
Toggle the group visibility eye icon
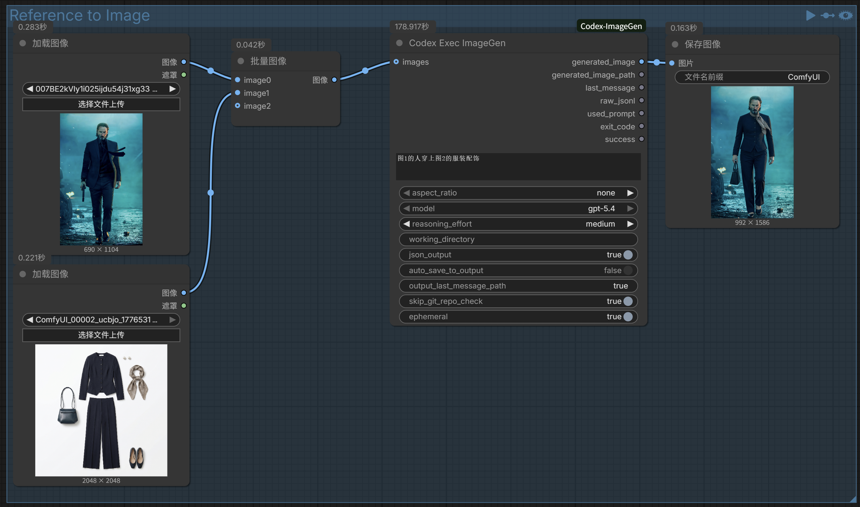click(x=846, y=16)
